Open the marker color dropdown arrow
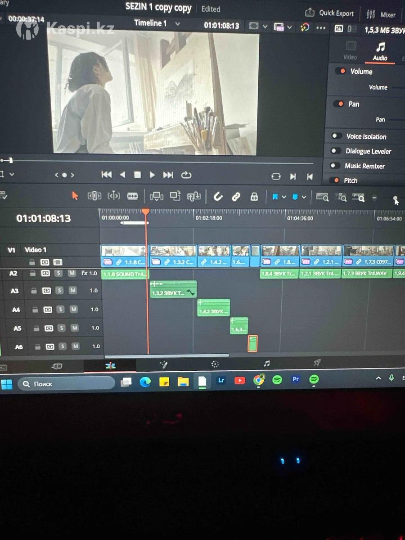 point(304,197)
